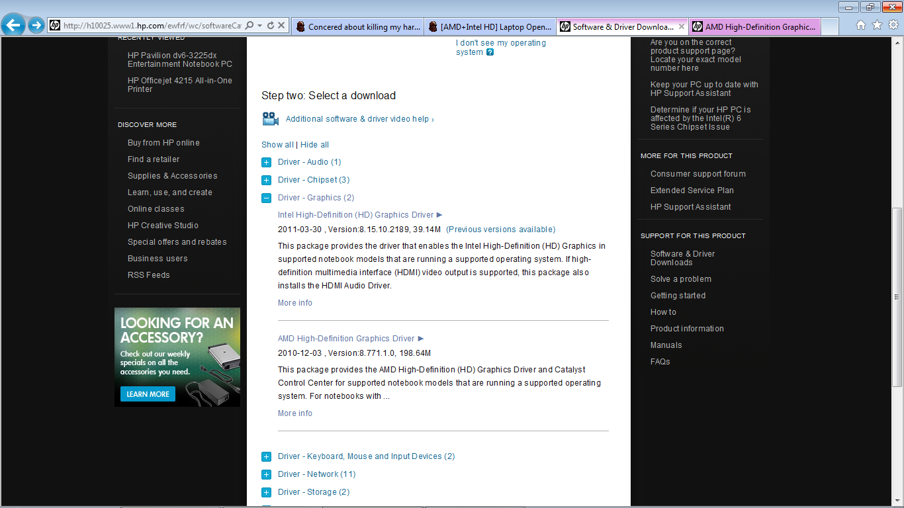Click the favicon on the "[AMD+Intel HD] Laptop" tab

(x=433, y=27)
